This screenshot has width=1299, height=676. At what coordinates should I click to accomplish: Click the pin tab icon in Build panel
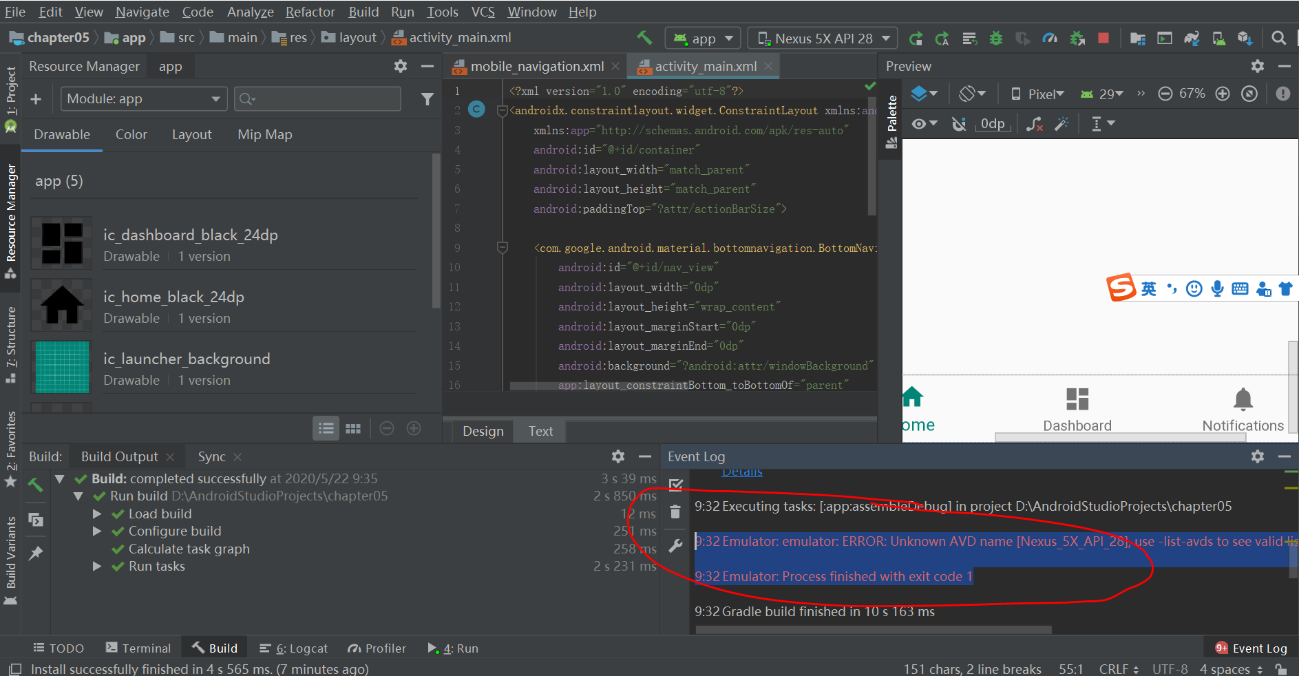(x=36, y=553)
